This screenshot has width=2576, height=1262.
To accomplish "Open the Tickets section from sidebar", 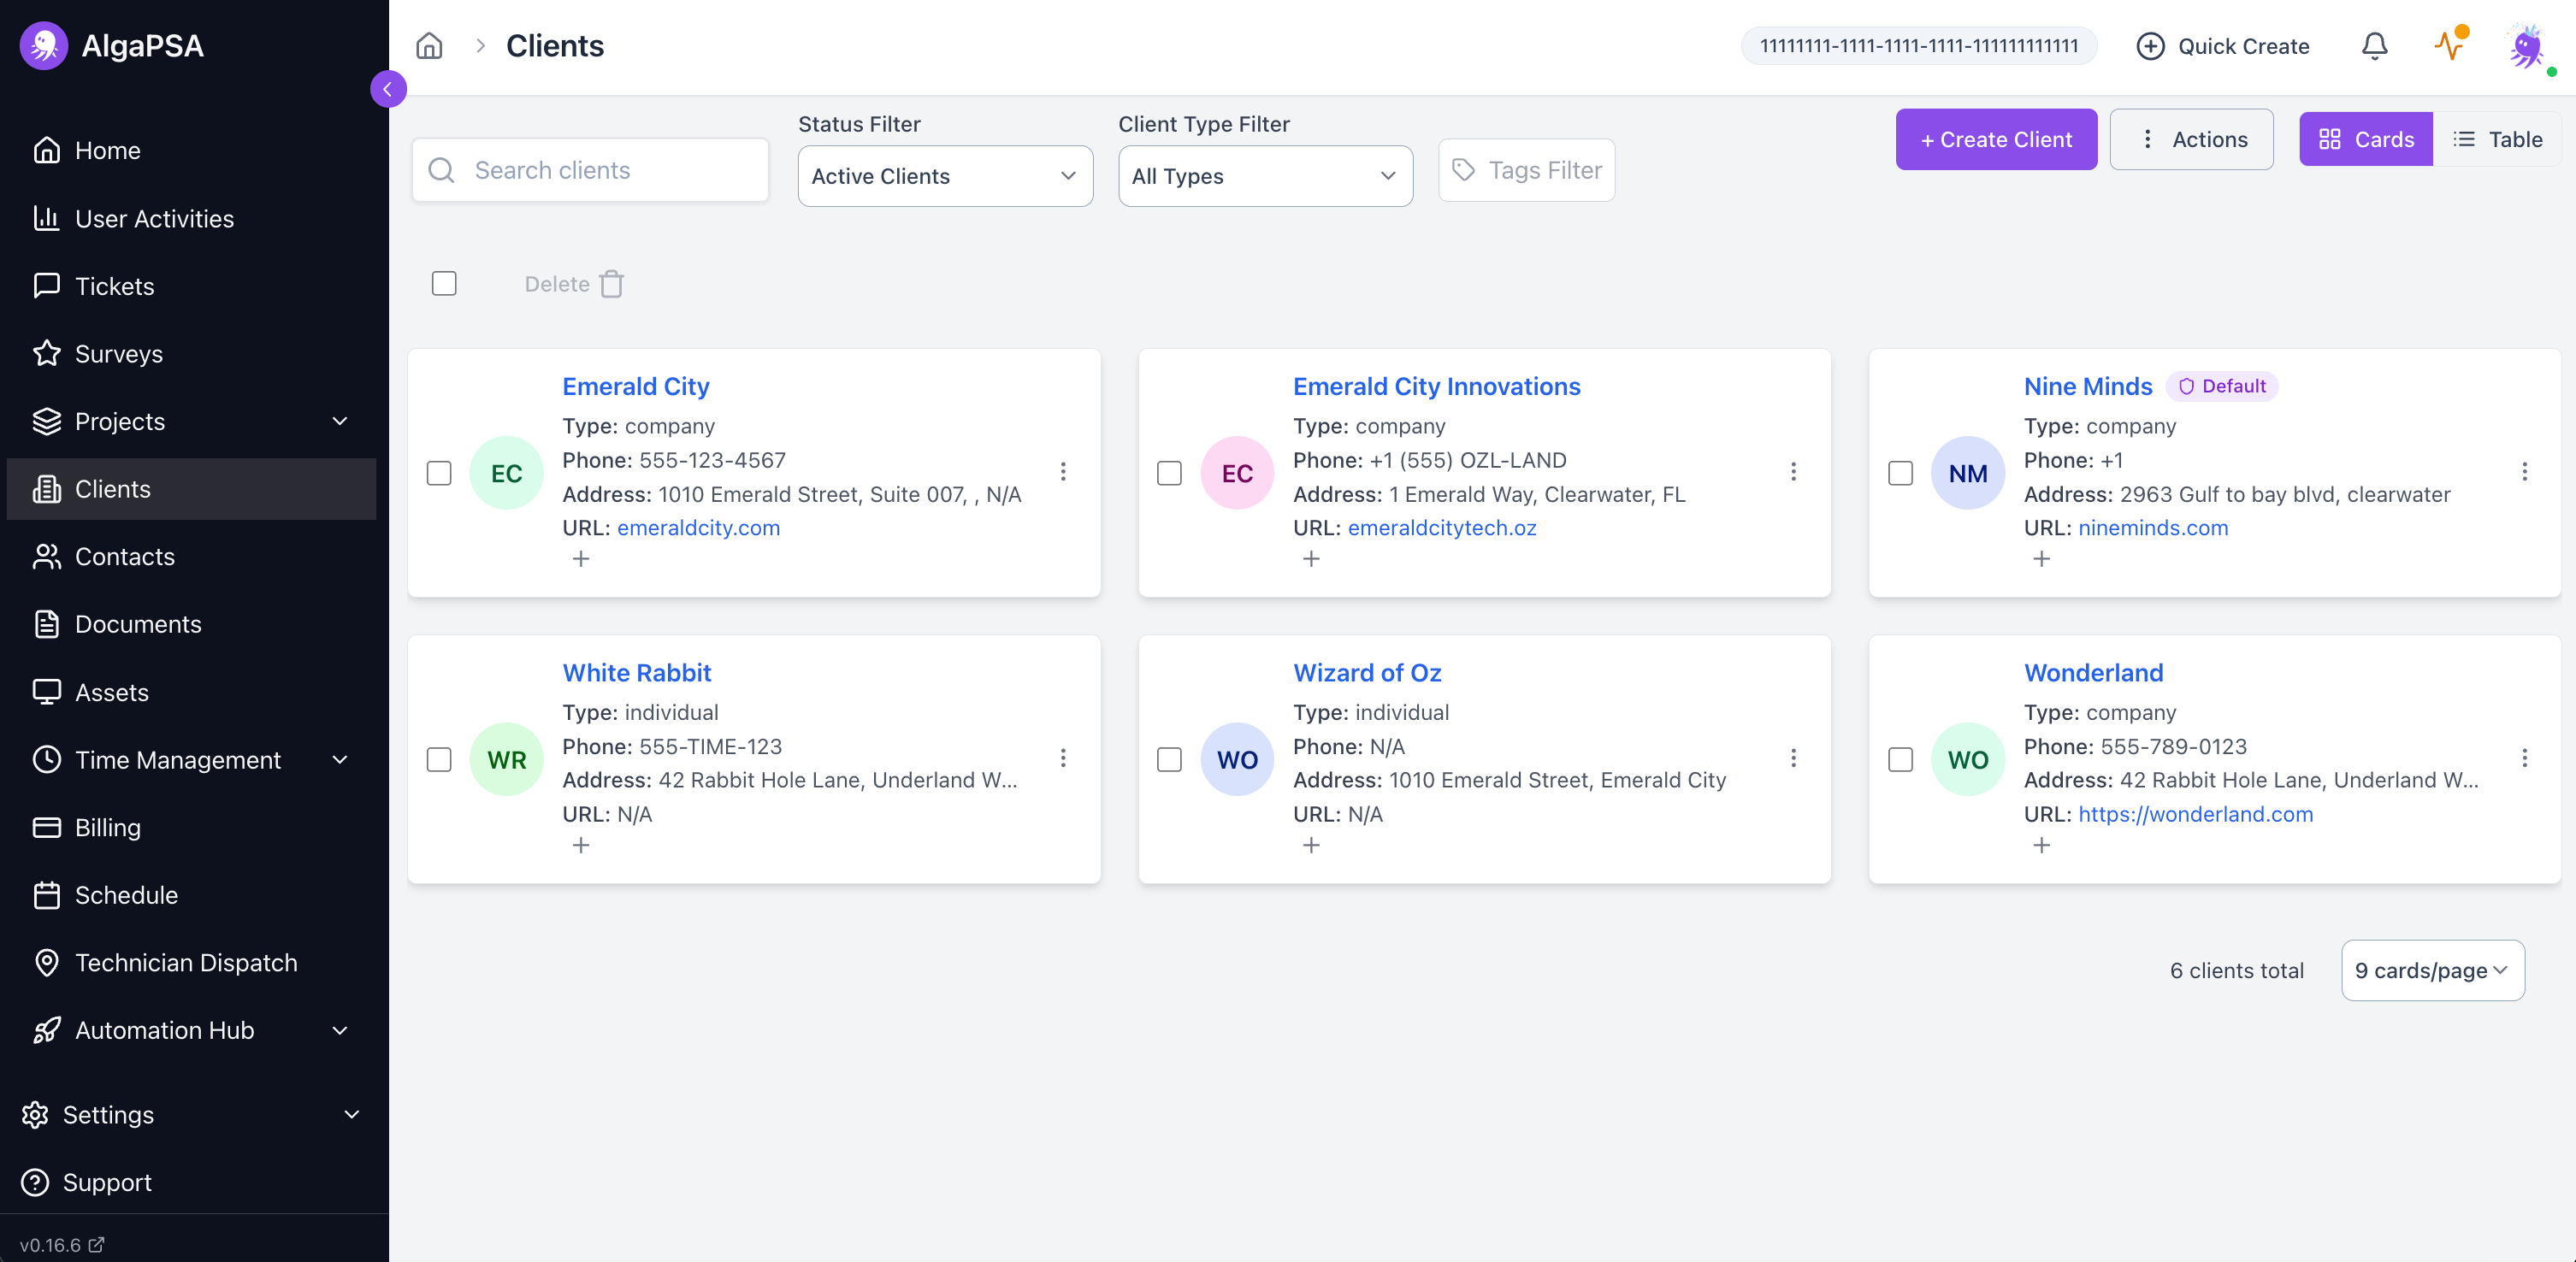I will [117, 286].
